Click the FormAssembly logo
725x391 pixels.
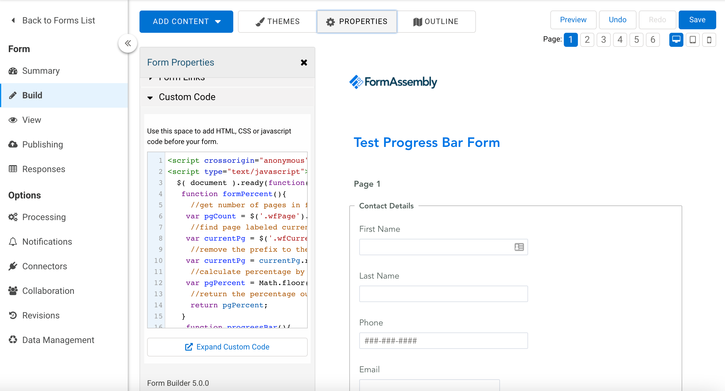coord(393,82)
